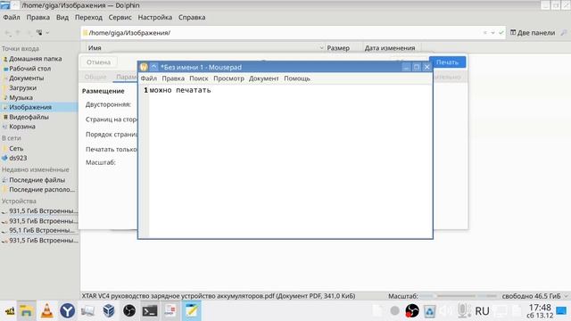Image resolution: width=571 pixels, height=321 pixels.
Task: Expand the Dolphin status bar corner arrow
Action: [x=567, y=296]
